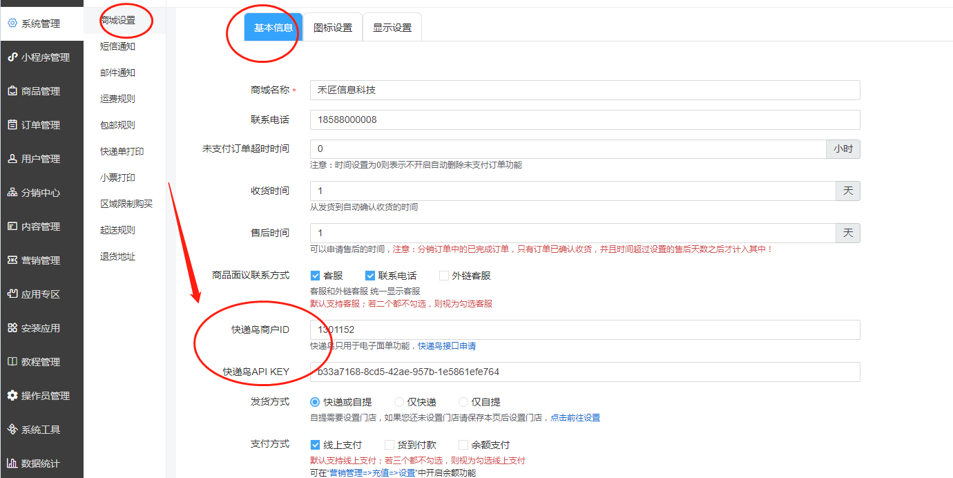Open 分销中心 menu
This screenshot has width=953, height=478.
(41, 193)
